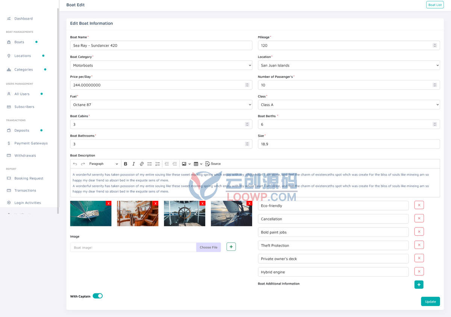Open the Class dropdown
This screenshot has width=451, height=317.
[349, 105]
